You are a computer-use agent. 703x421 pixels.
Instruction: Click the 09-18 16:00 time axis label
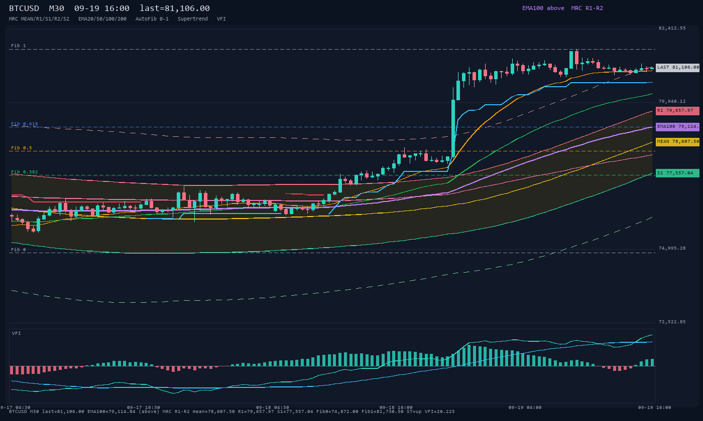pos(396,407)
